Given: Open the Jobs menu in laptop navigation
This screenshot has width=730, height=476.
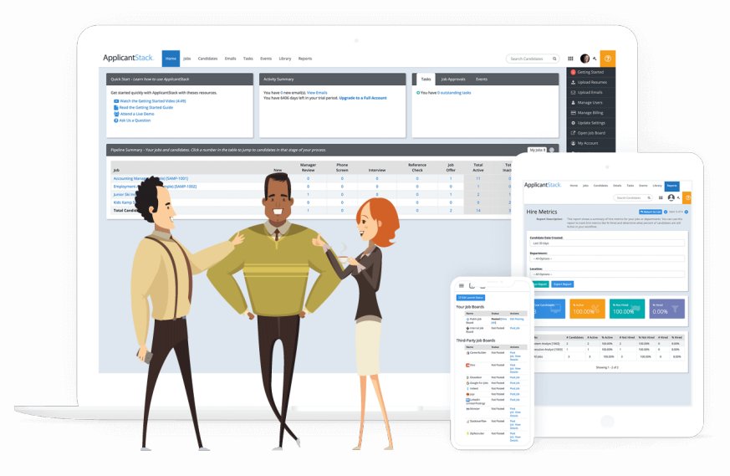Looking at the screenshot, I should 187,59.
